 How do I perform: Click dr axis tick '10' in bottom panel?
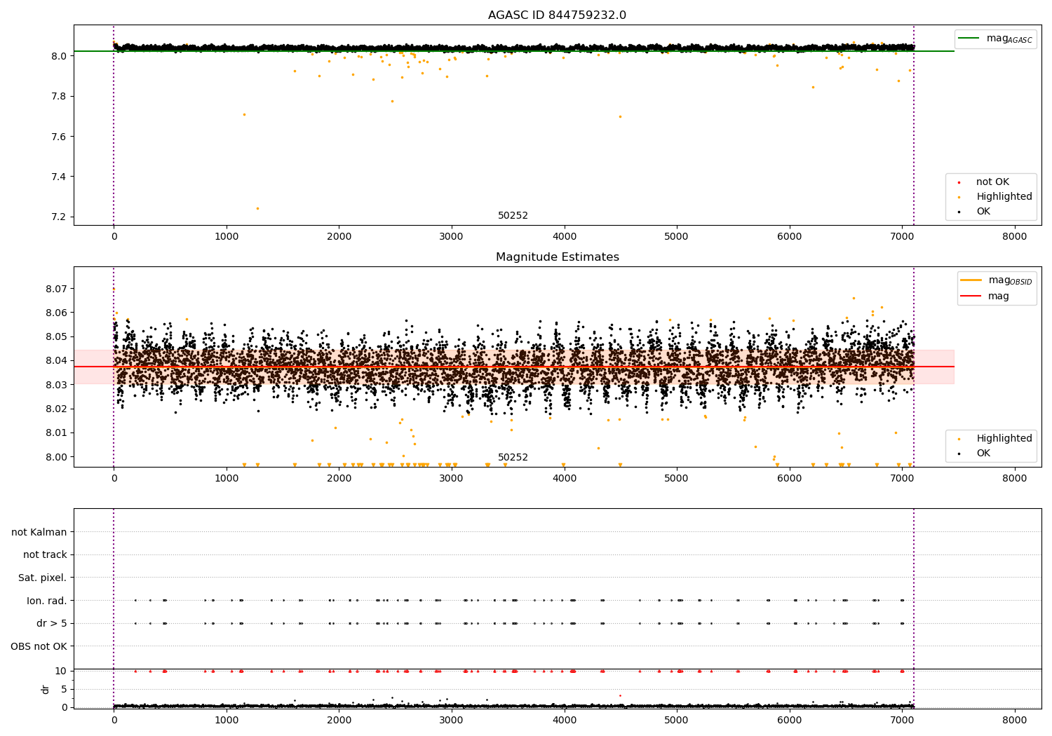[x=61, y=671]
